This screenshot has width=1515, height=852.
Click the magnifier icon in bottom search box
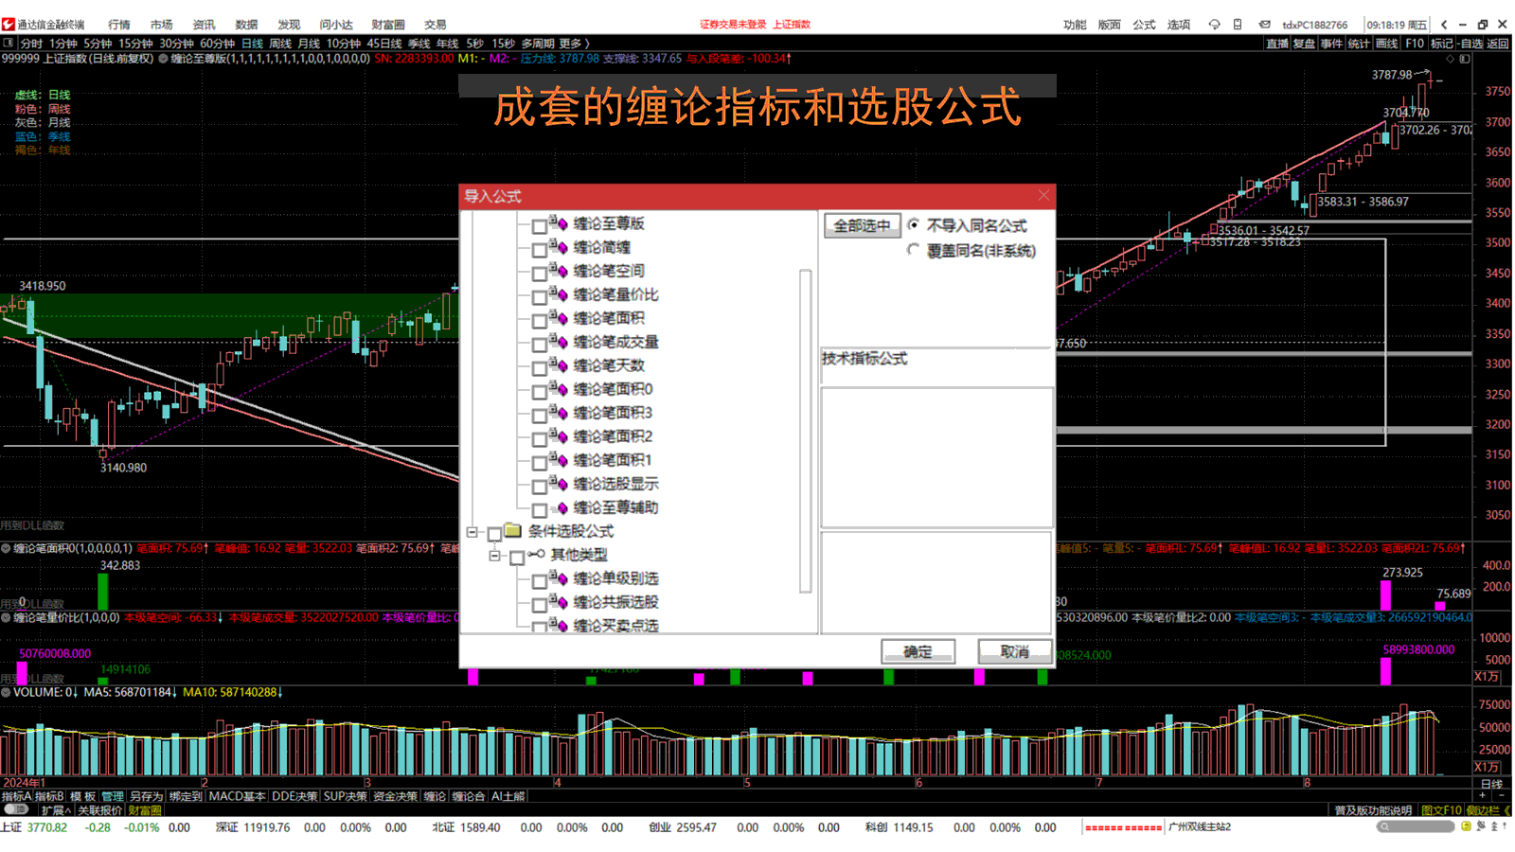coord(1384,826)
